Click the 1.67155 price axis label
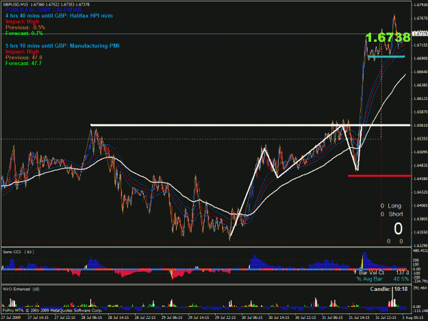This screenshot has width=428, height=321. 420,45
